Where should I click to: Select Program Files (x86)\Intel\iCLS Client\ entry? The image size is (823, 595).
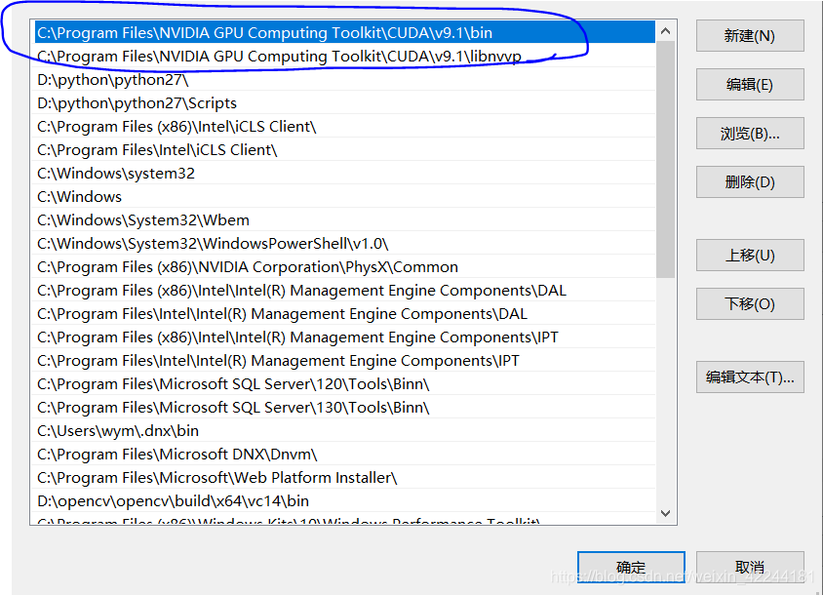click(345, 126)
